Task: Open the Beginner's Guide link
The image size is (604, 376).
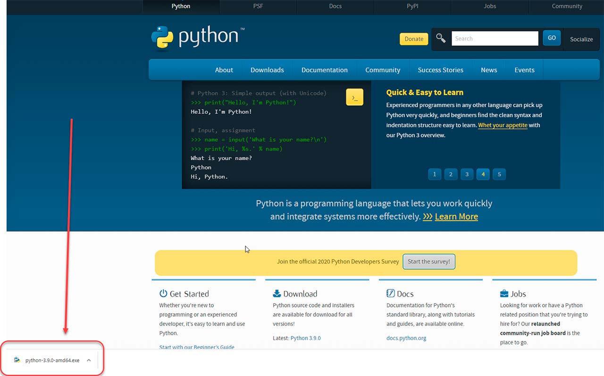Action: pos(197,347)
